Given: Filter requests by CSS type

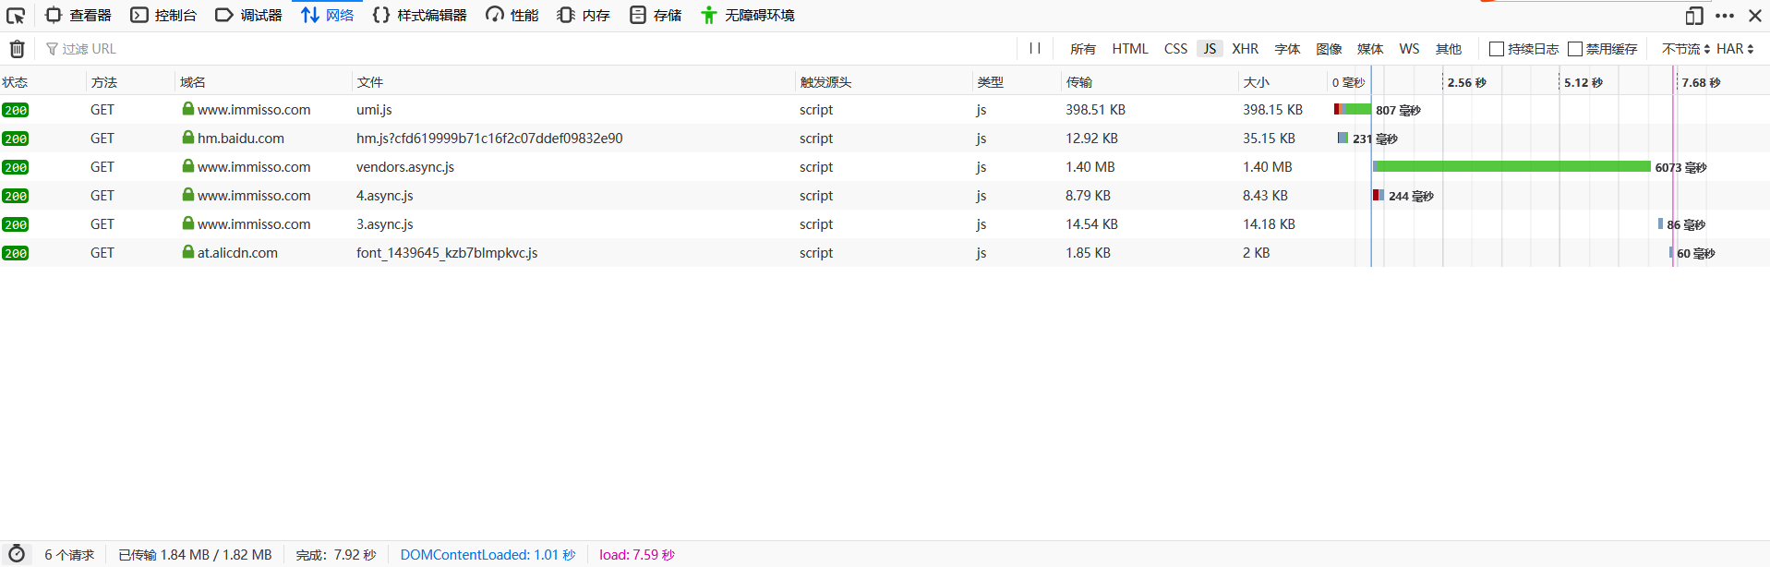Looking at the screenshot, I should (x=1175, y=49).
